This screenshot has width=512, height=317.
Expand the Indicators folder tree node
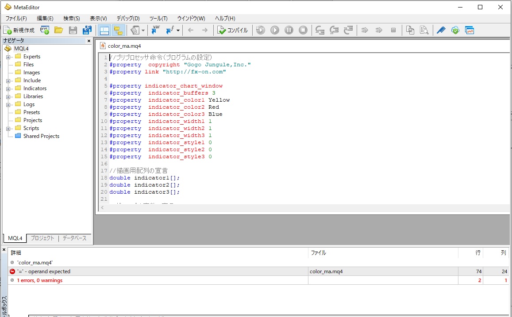point(8,88)
